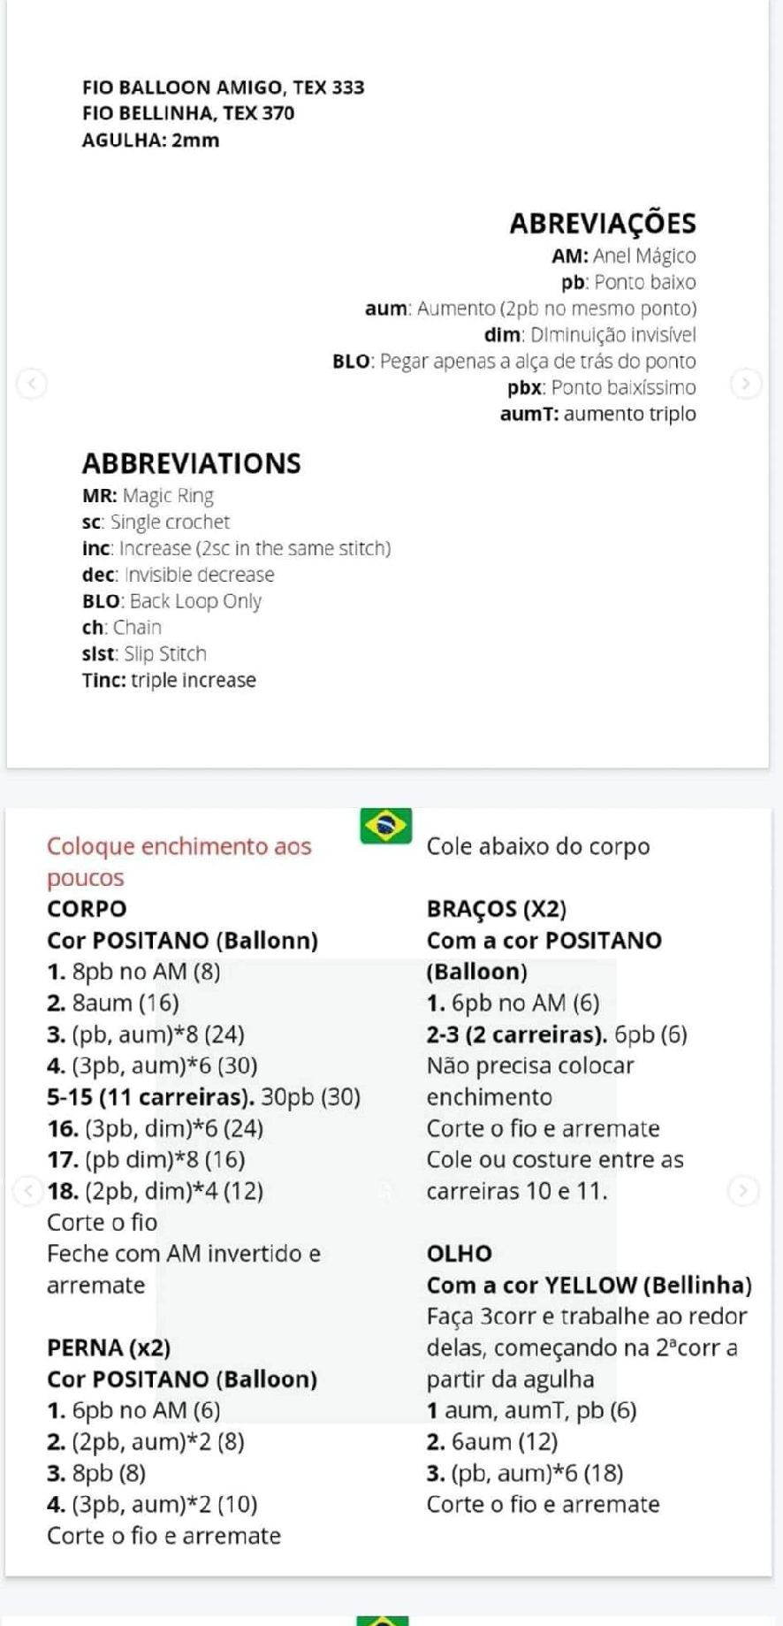This screenshot has width=783, height=1626.
Task: Click the 'aumT: aumento triplo' line
Action: [x=597, y=414]
